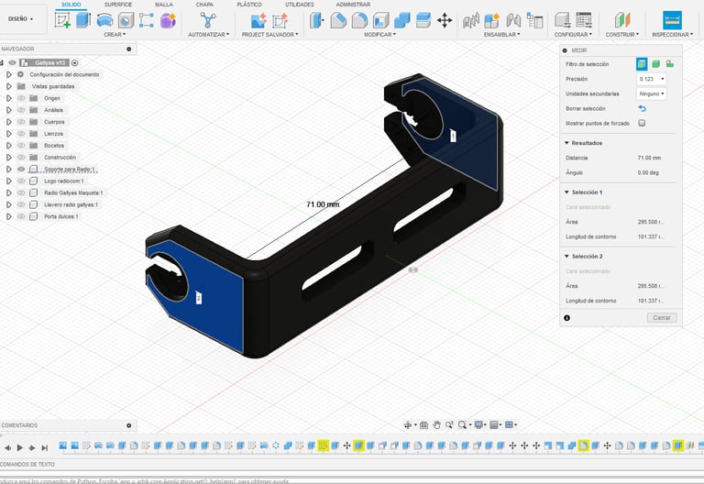Show the Porta dulces:1 component

[x=20, y=216]
